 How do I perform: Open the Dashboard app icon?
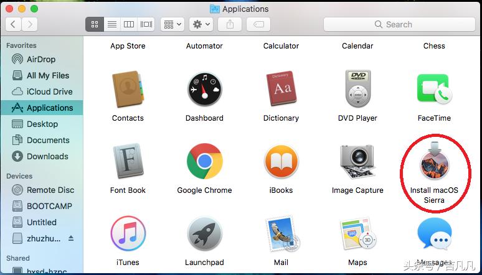[204, 90]
